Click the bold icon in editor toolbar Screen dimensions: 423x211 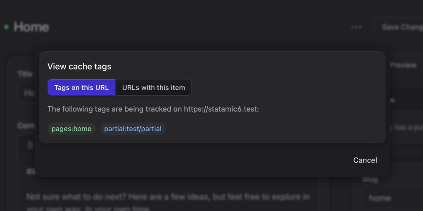click(30, 145)
